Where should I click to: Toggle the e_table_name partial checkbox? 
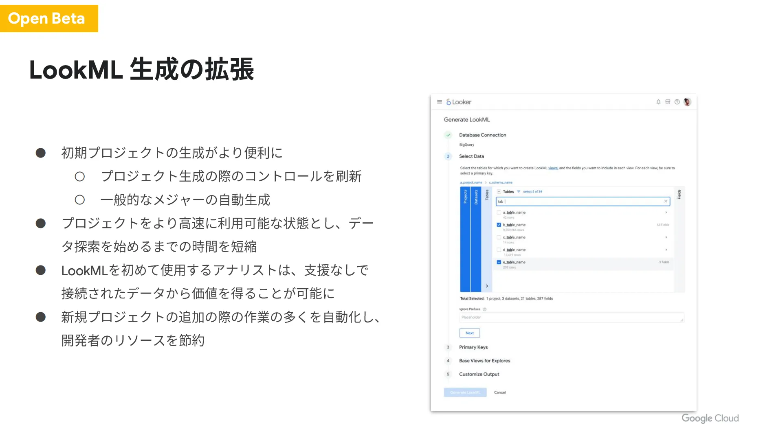pos(499,262)
